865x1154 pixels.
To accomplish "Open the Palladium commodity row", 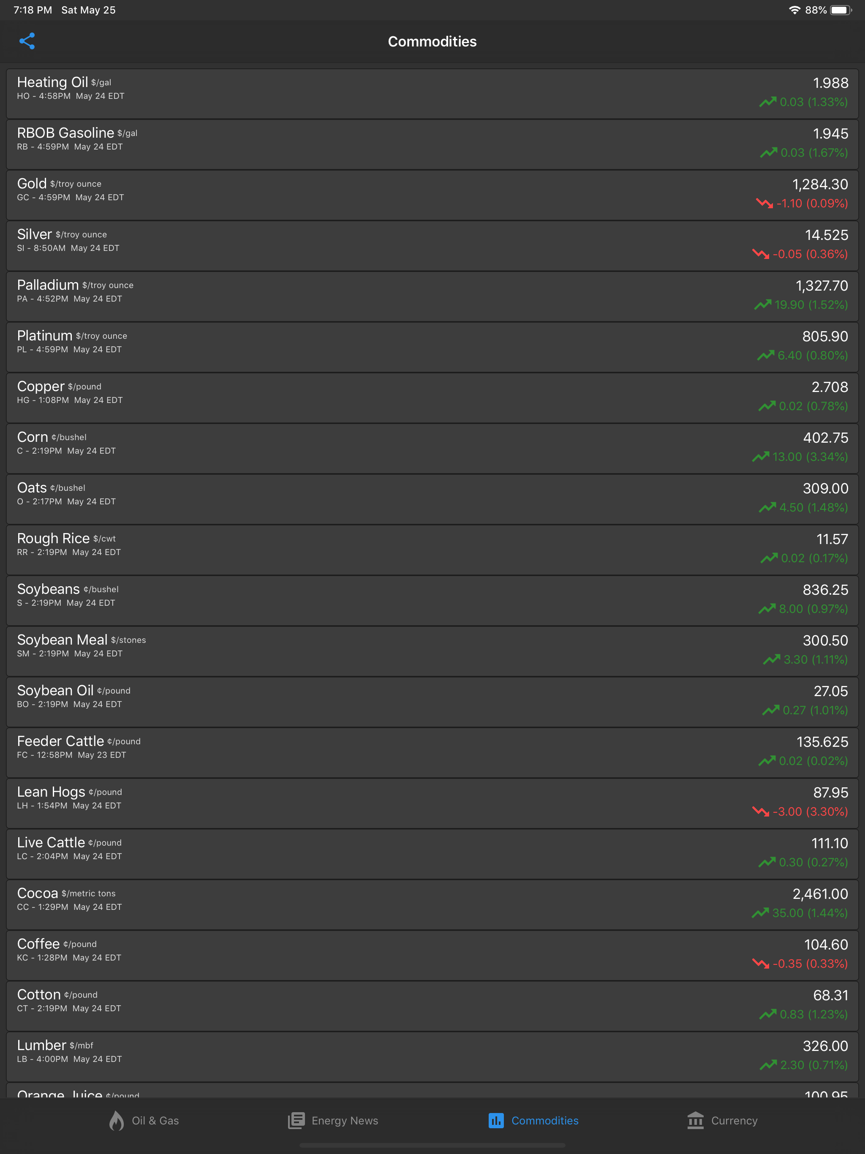I will (432, 296).
